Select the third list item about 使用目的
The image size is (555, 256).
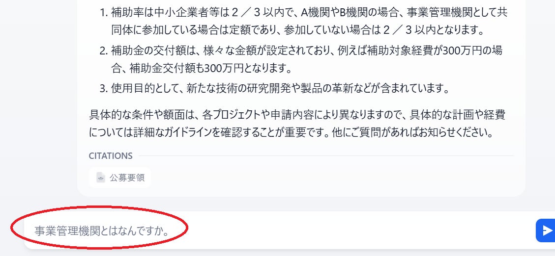coord(274,88)
